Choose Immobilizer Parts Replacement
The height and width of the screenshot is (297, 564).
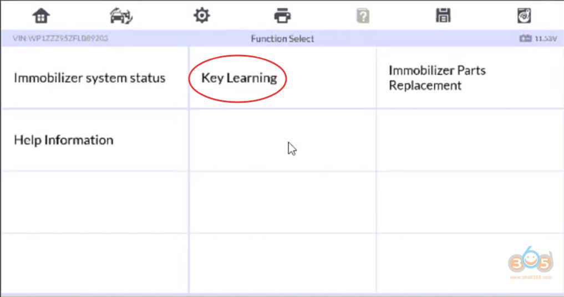[437, 78]
